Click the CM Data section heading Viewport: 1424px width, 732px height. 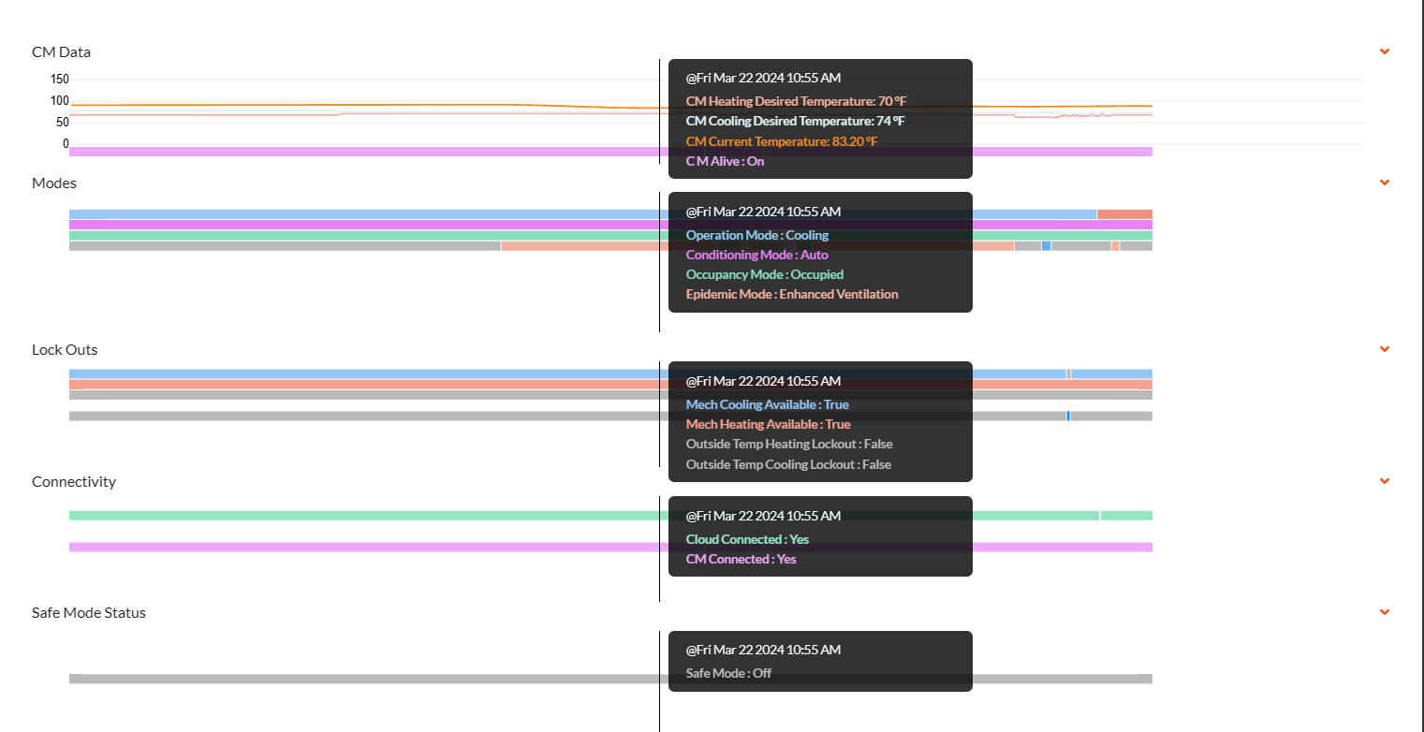click(x=61, y=51)
